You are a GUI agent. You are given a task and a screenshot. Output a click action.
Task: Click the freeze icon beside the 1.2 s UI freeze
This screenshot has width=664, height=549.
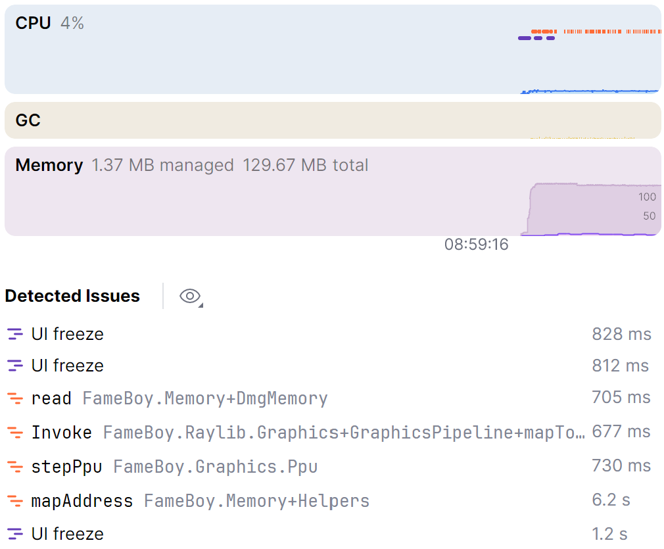(x=14, y=534)
